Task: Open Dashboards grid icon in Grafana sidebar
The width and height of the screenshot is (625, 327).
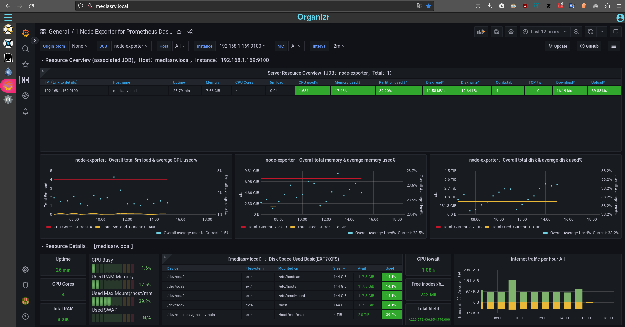Action: pos(25,80)
